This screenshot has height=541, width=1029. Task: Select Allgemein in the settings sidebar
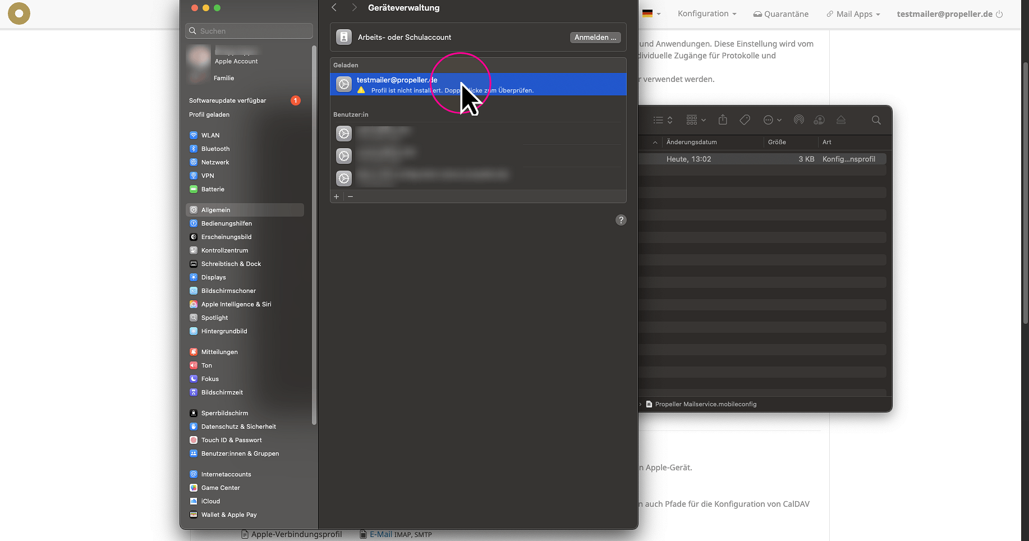point(216,209)
